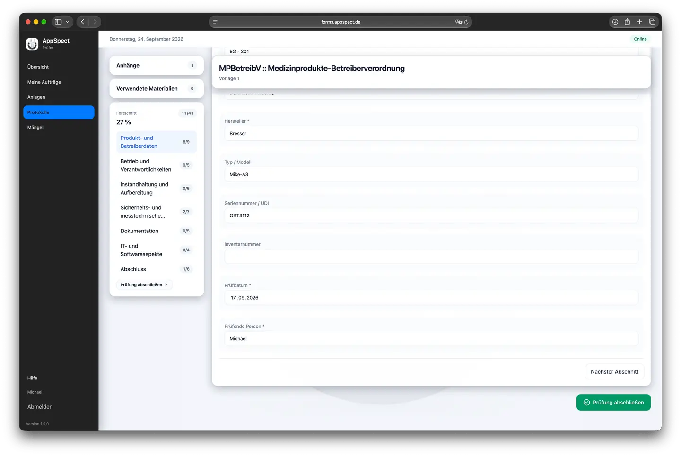Open a new tab with the plus icon

pos(640,22)
